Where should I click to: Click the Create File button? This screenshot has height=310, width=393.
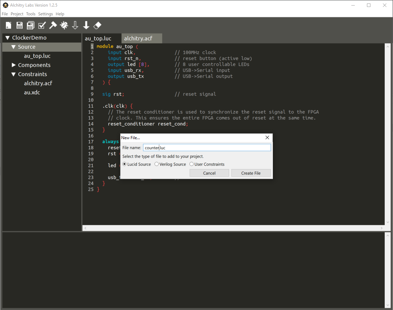pos(251,173)
